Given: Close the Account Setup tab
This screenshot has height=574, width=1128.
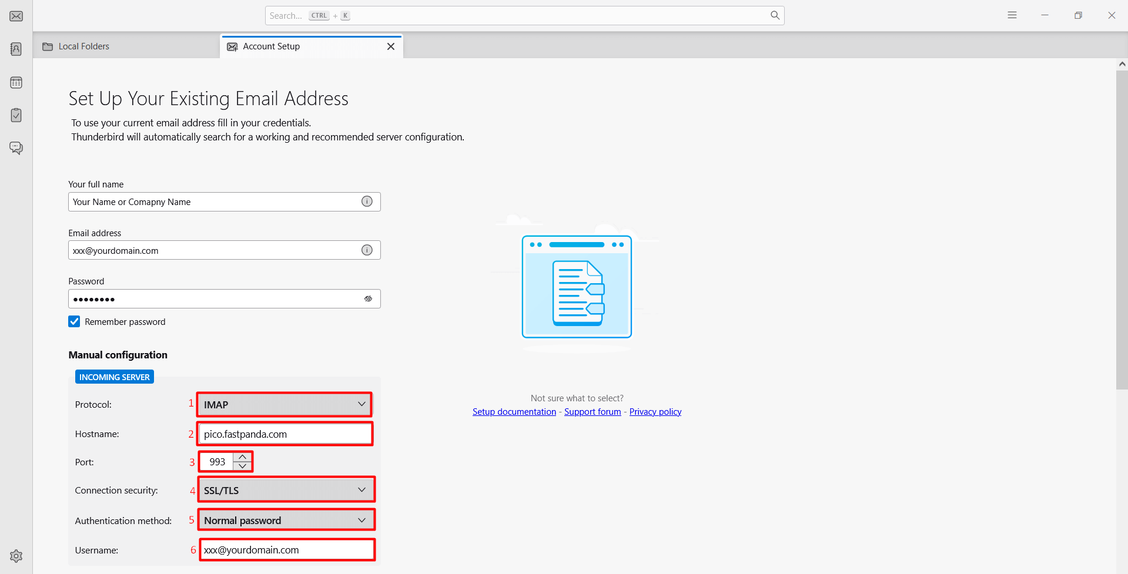Looking at the screenshot, I should [391, 46].
